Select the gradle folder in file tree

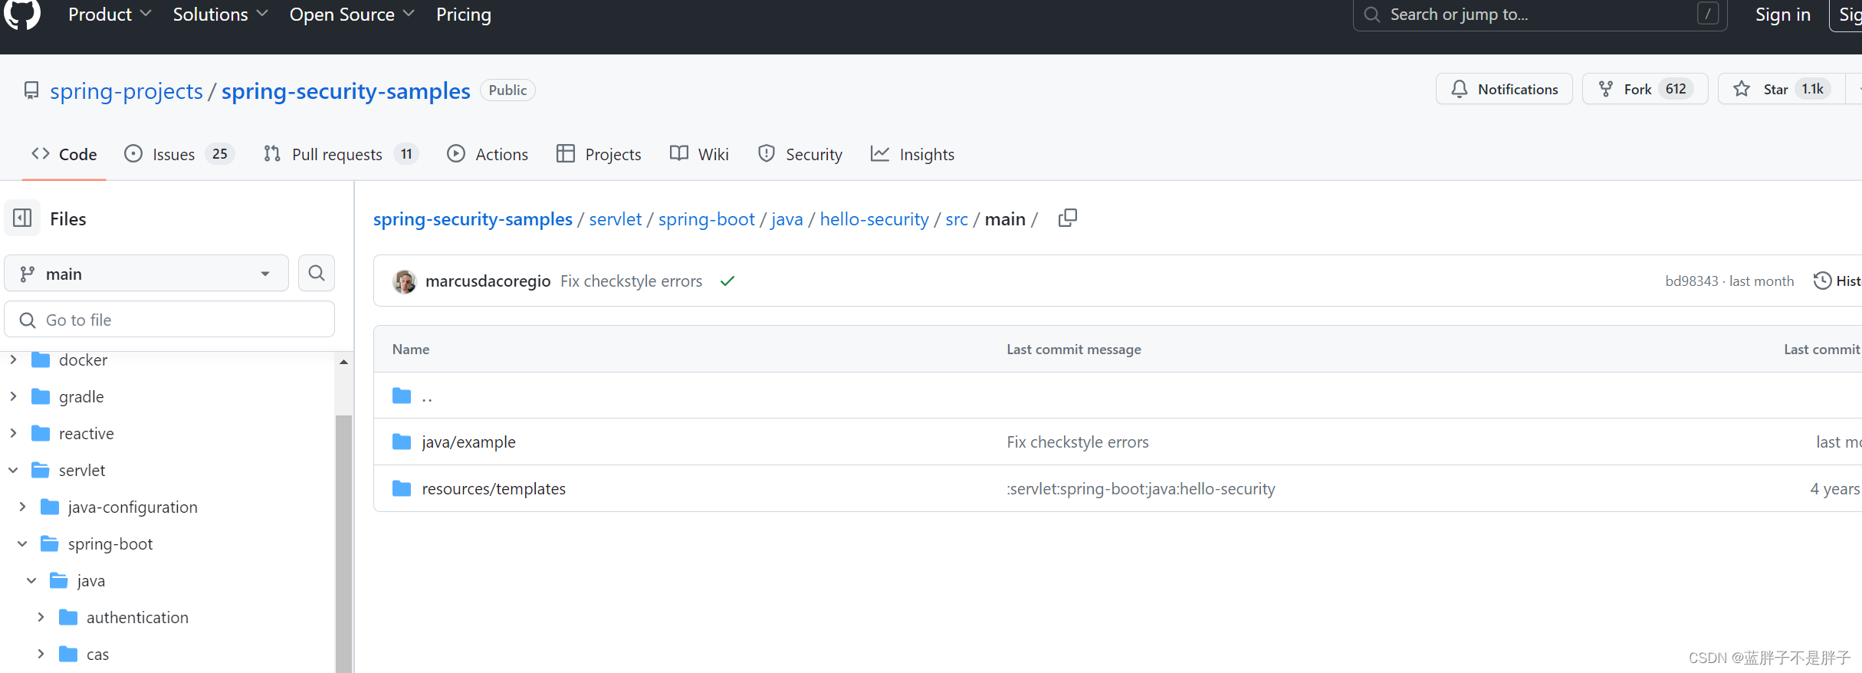pyautogui.click(x=81, y=396)
